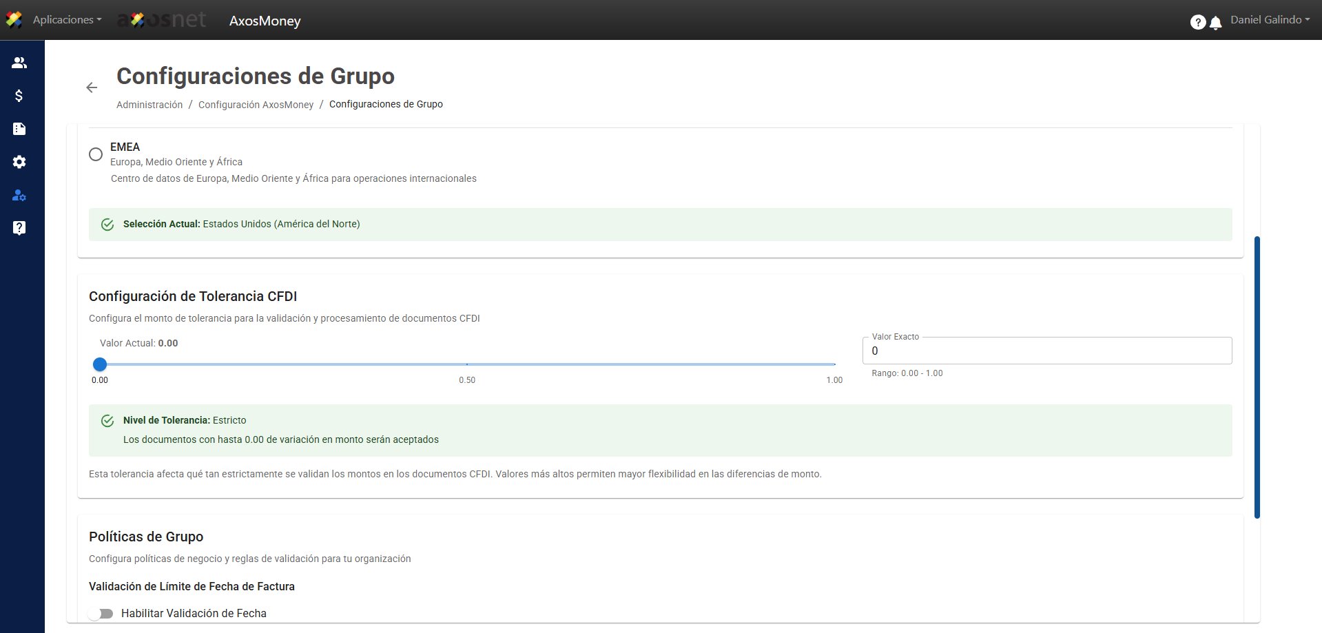Focus the Valor Exacto input field
The image size is (1322, 633).
point(1046,351)
